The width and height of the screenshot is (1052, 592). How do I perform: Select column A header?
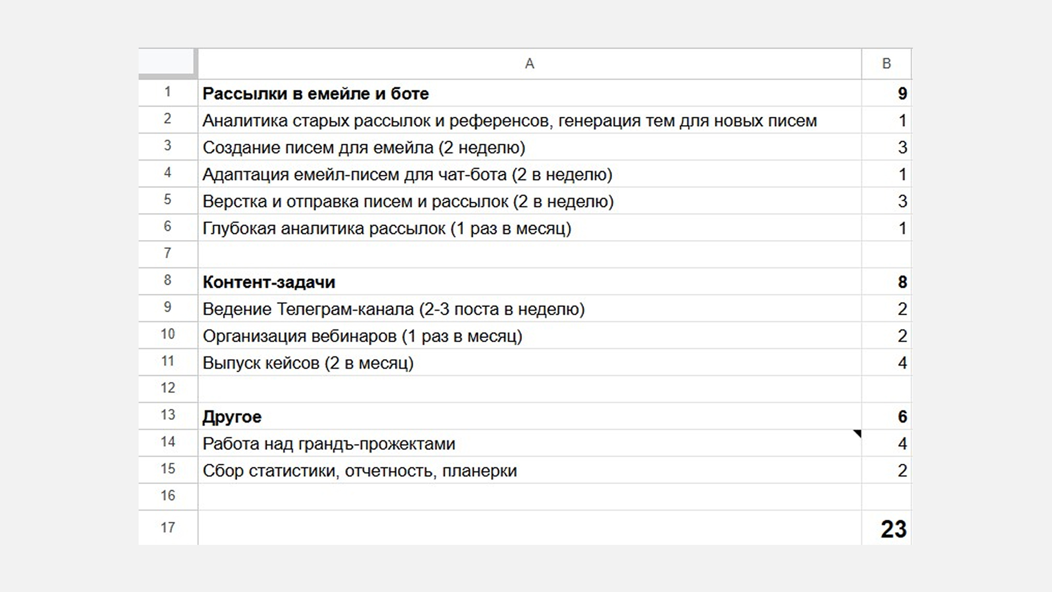(x=529, y=64)
